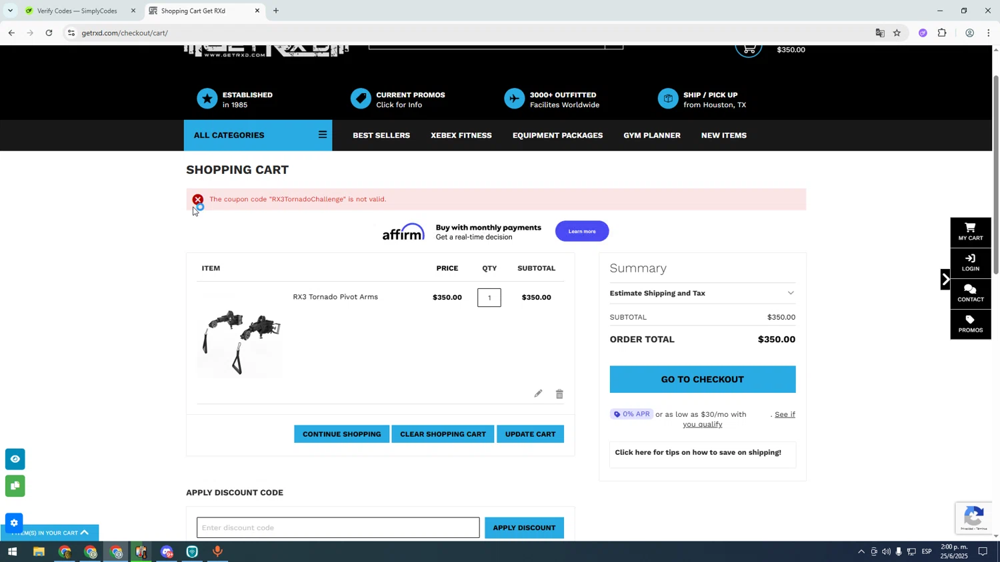This screenshot has height=562, width=1000.
Task: Click the taskbar microphone recorder icon
Action: [217, 552]
